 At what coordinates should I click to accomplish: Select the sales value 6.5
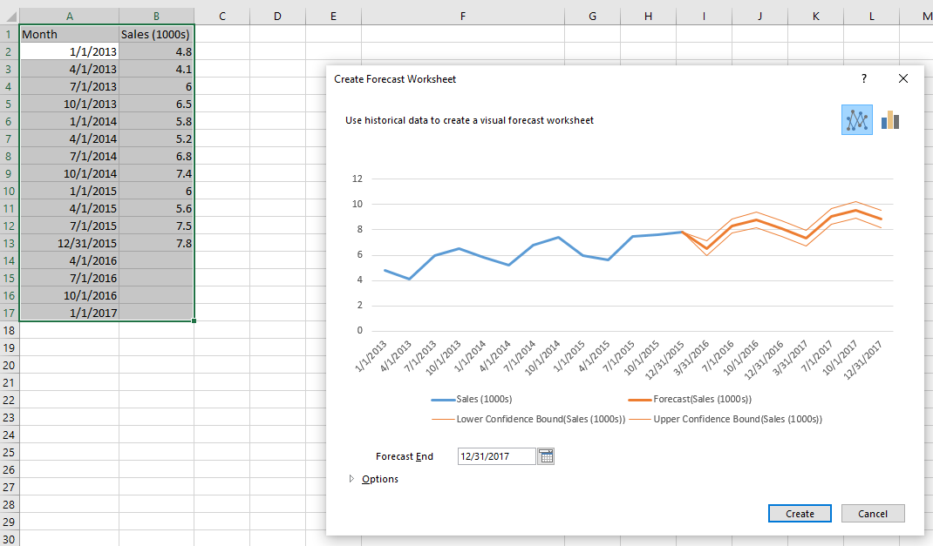[156, 104]
